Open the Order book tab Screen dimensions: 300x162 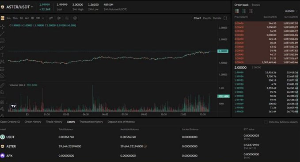click(241, 5)
